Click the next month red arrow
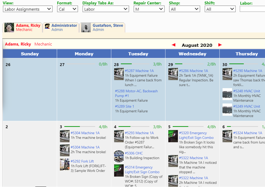Viewport: 265px width, 187px height. [220, 45]
